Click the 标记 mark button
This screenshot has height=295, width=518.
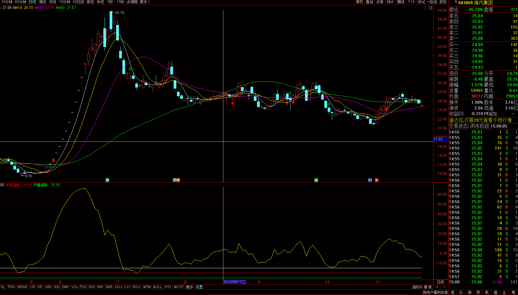click(x=421, y=2)
